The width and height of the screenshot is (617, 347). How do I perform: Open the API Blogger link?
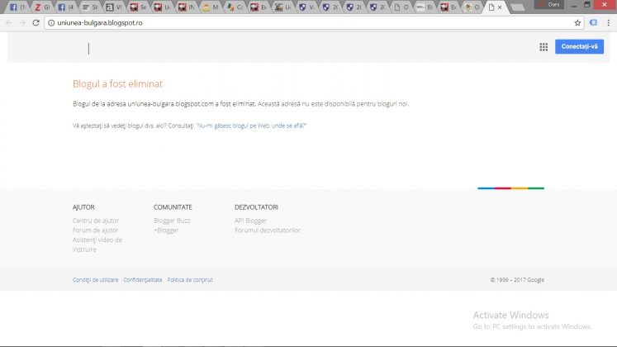[x=250, y=221]
